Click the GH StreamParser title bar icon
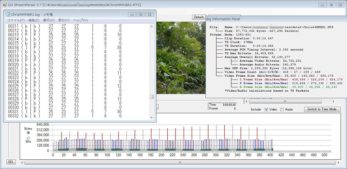347x169 pixels. tap(5, 5)
